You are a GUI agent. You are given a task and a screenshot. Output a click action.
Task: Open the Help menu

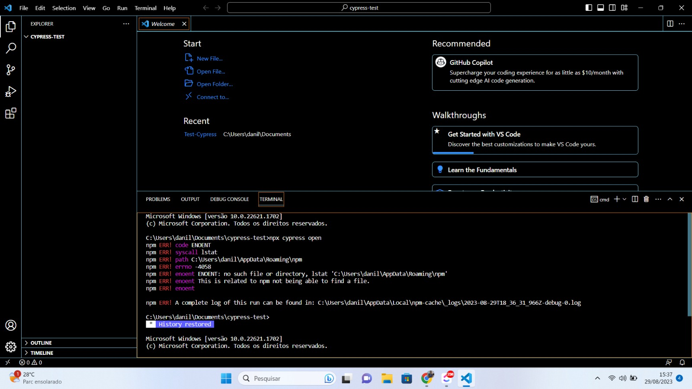coord(170,8)
